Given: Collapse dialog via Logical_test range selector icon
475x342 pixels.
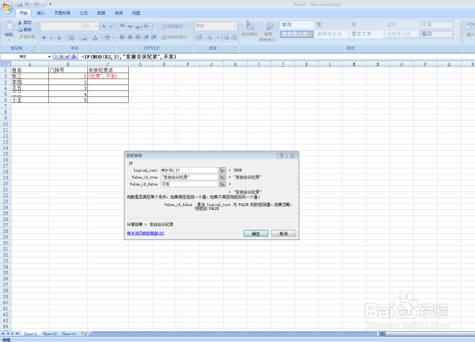Looking at the screenshot, I should tap(222, 170).
